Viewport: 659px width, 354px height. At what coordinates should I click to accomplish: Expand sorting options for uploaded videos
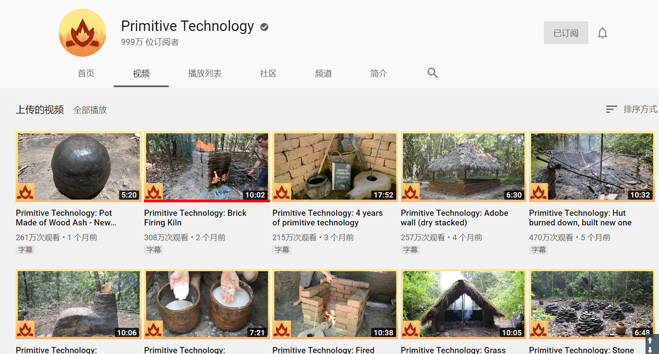(640, 109)
